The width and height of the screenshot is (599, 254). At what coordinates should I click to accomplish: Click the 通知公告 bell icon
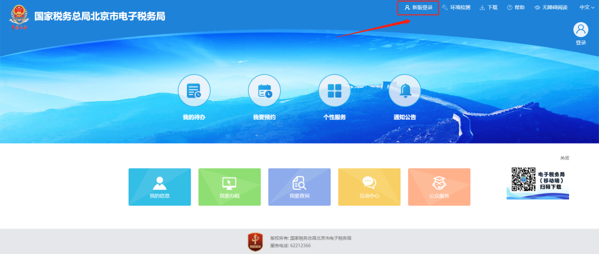point(404,91)
